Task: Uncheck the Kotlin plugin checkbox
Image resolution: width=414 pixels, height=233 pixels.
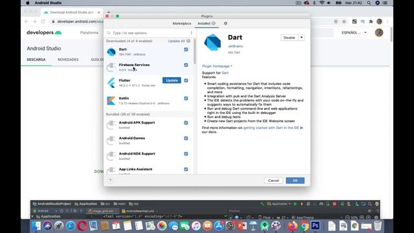Action: point(186,98)
